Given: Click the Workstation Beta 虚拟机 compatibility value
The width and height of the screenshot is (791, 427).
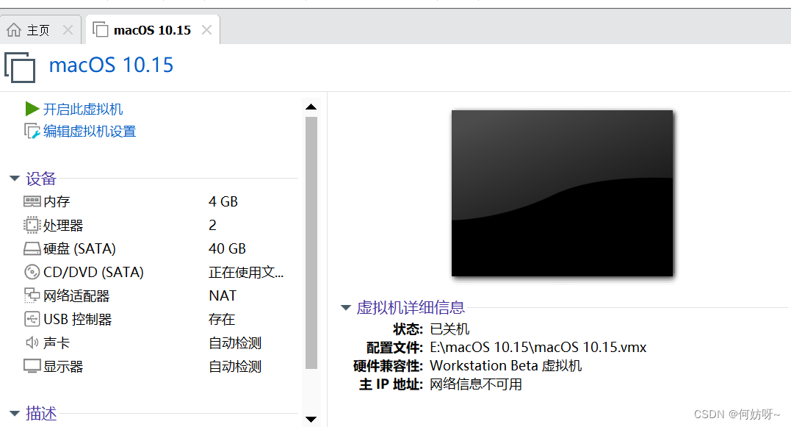Looking at the screenshot, I should tap(505, 365).
